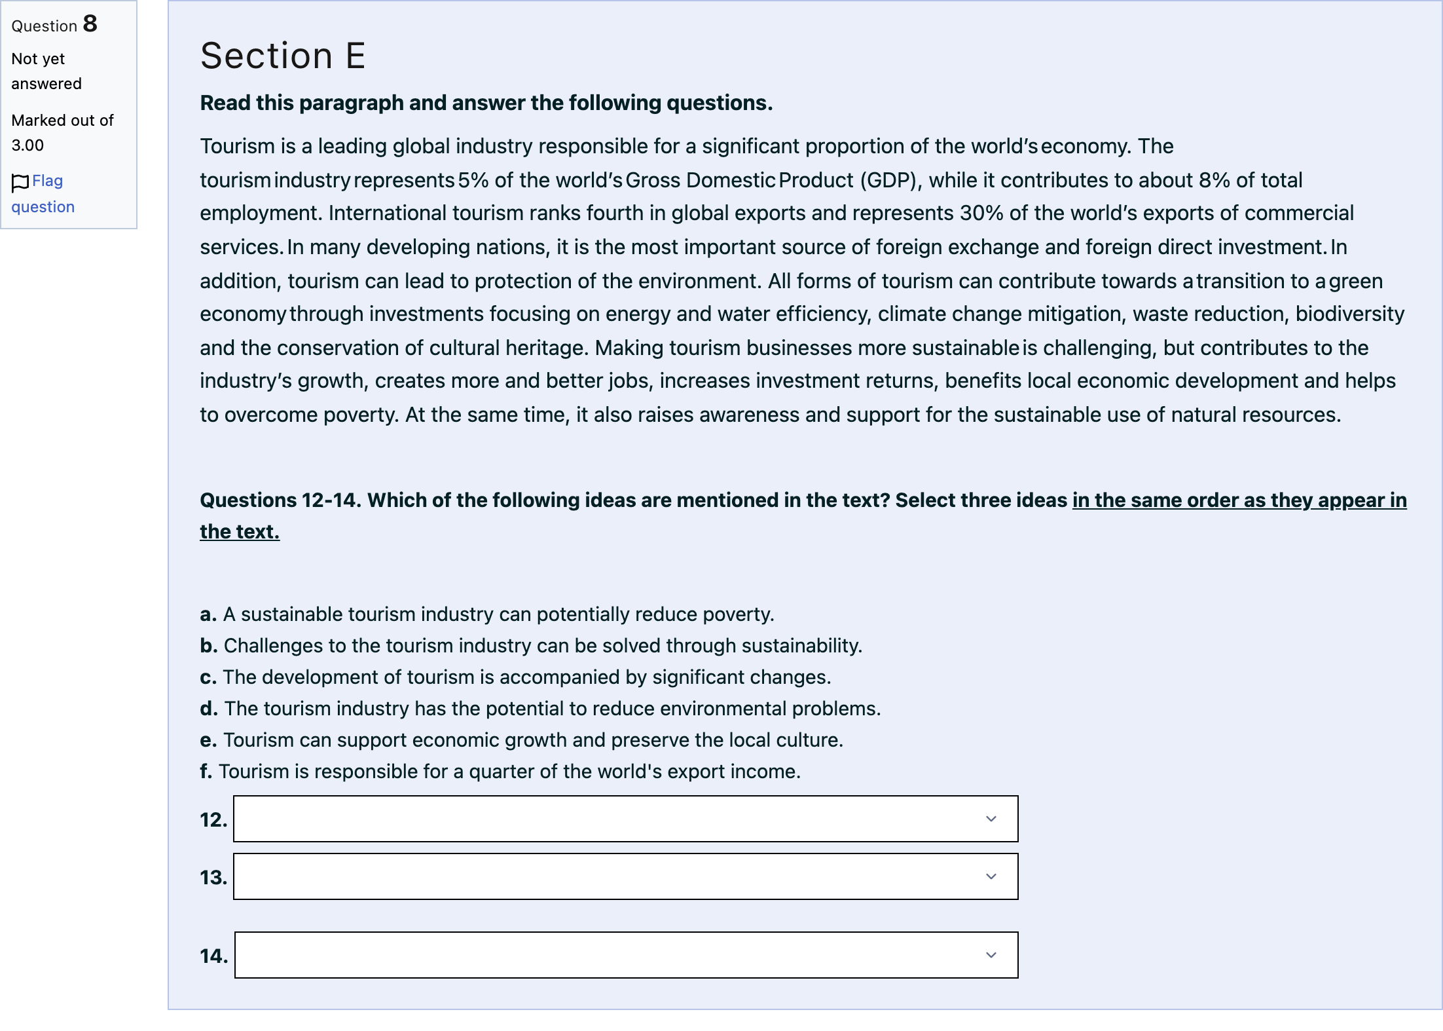Click option a about reducing poverty
The image size is (1443, 1031).
pyautogui.click(x=487, y=614)
